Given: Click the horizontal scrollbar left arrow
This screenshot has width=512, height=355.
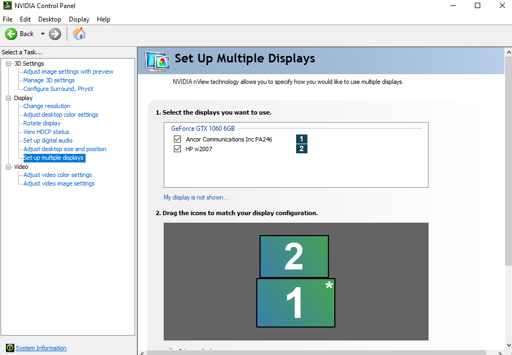Looking at the screenshot, I should point(142,353).
